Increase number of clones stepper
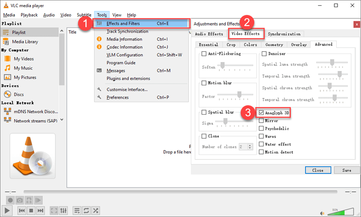 click(250, 145)
